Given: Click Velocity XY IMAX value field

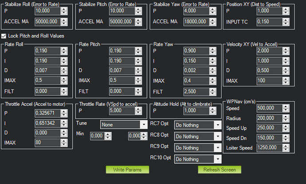Looking at the screenshot, I should [x=269, y=80].
